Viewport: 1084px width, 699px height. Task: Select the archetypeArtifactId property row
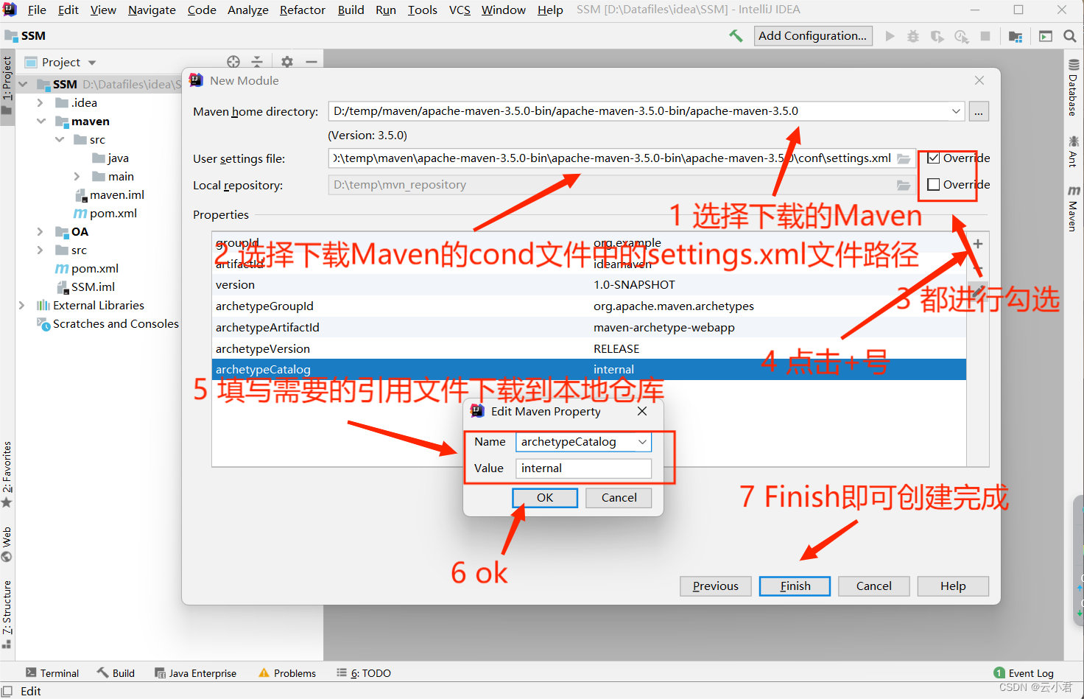(x=589, y=327)
